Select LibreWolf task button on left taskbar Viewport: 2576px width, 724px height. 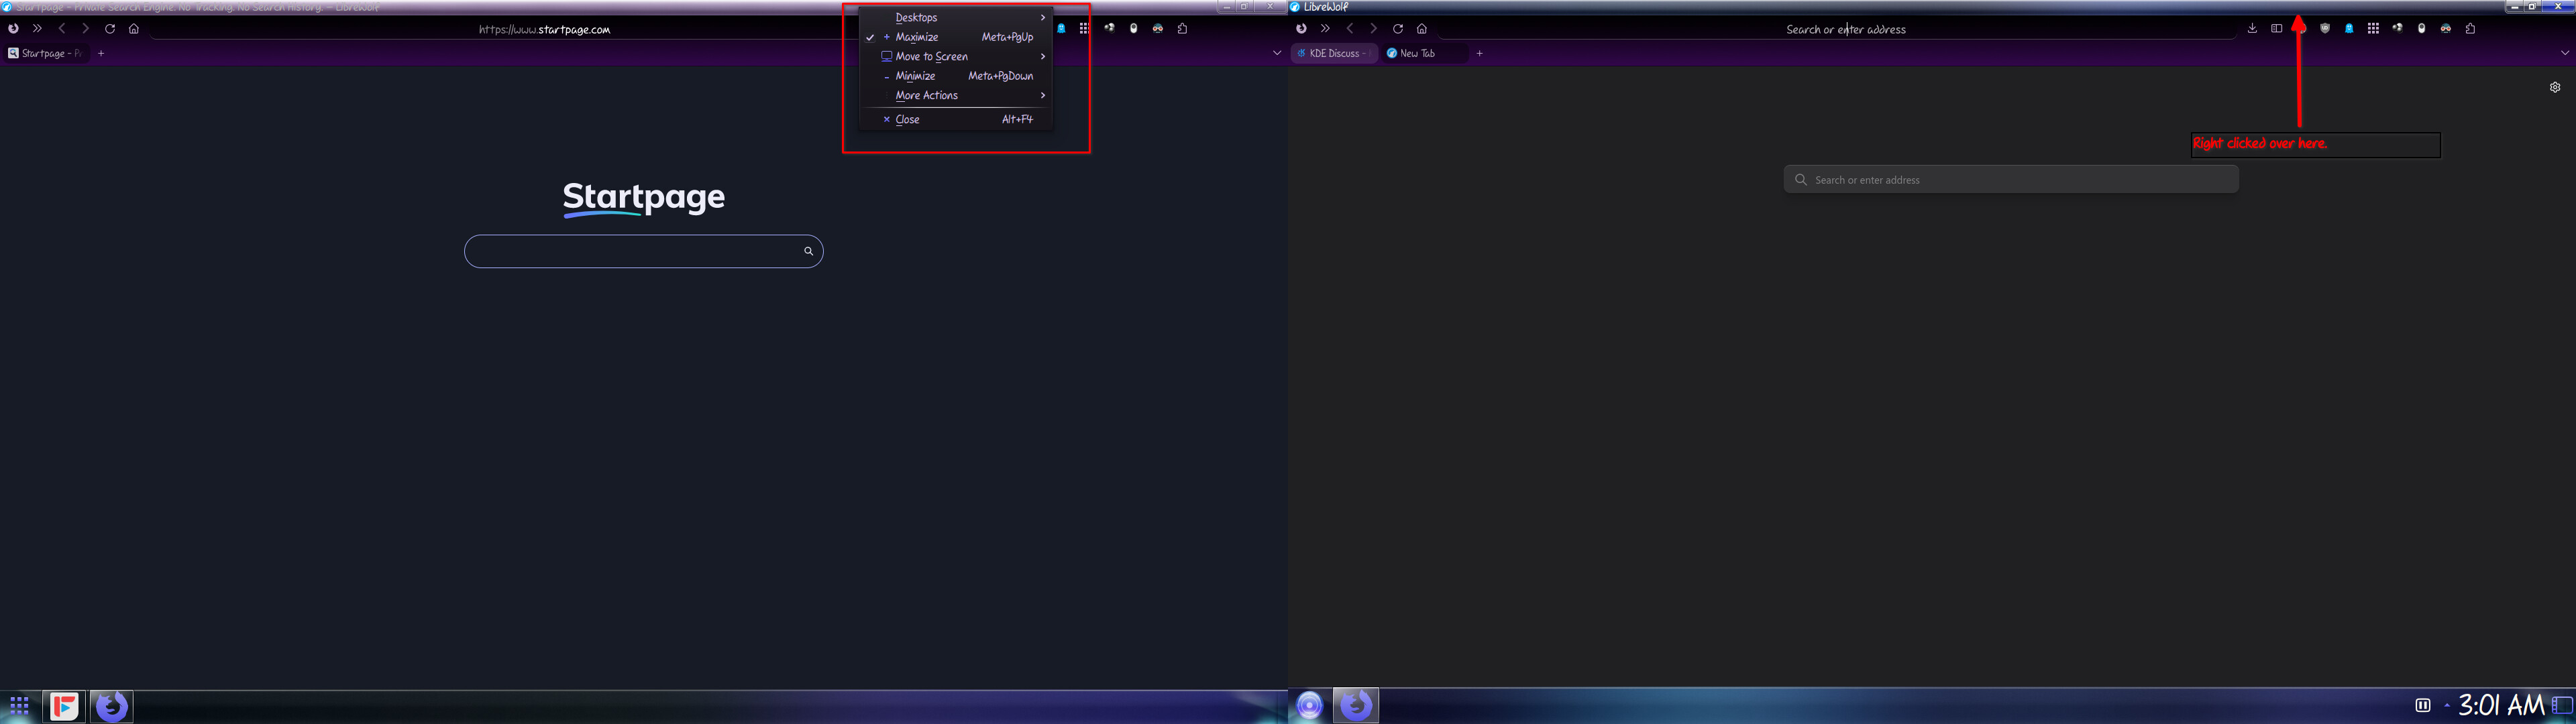[111, 706]
